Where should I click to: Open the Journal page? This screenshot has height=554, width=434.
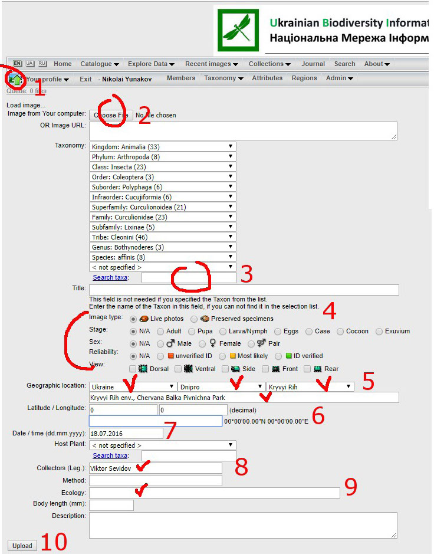click(x=313, y=64)
